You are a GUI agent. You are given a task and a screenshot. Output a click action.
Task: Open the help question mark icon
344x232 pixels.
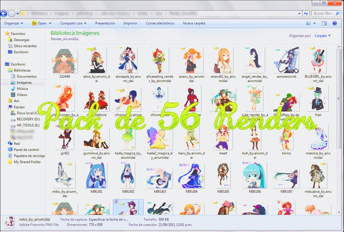(x=335, y=23)
